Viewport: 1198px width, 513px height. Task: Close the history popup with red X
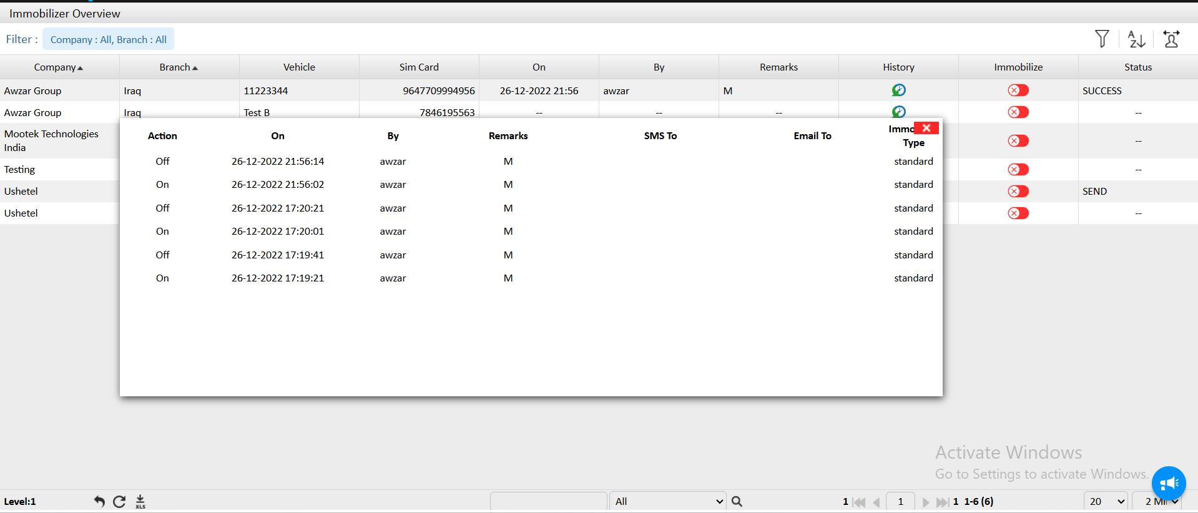[x=926, y=128]
